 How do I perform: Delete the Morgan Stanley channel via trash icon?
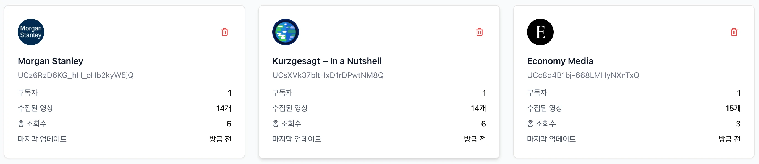[224, 32]
